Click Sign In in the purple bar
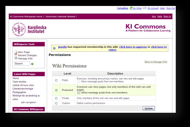Screen dimensions: 190x127 tap(167, 16)
